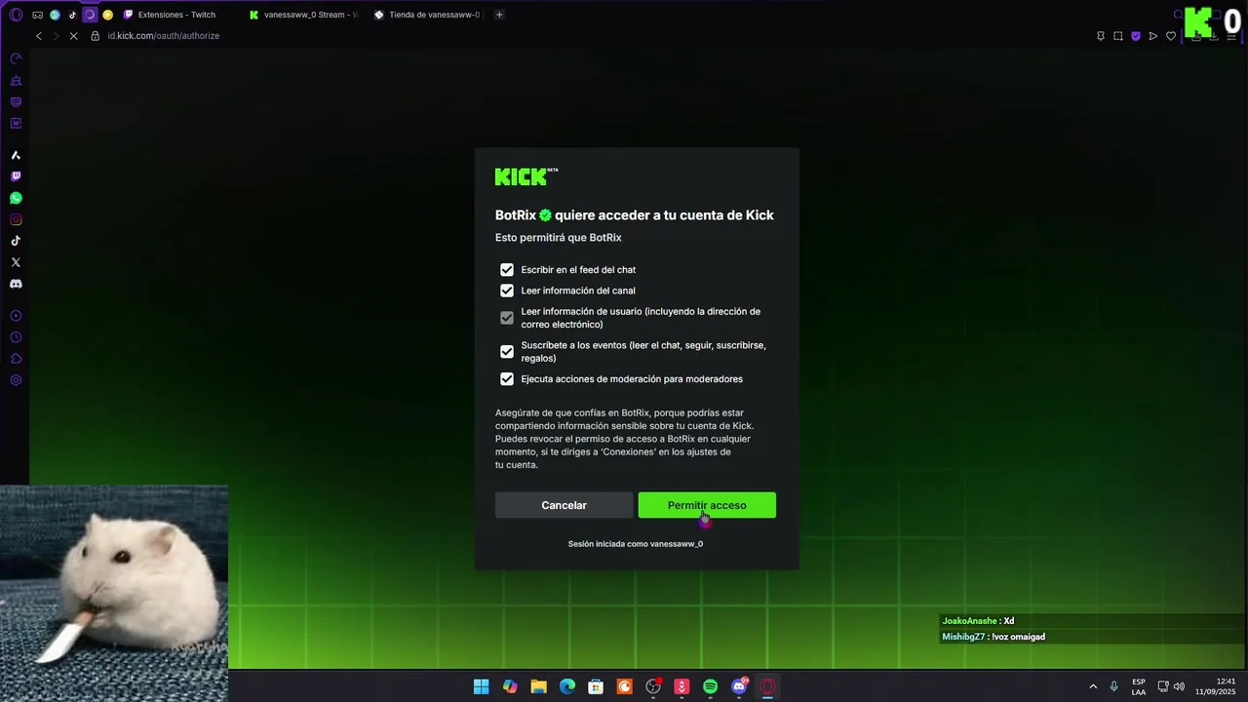Open the TikTok pinned tab in tab bar

tap(72, 15)
